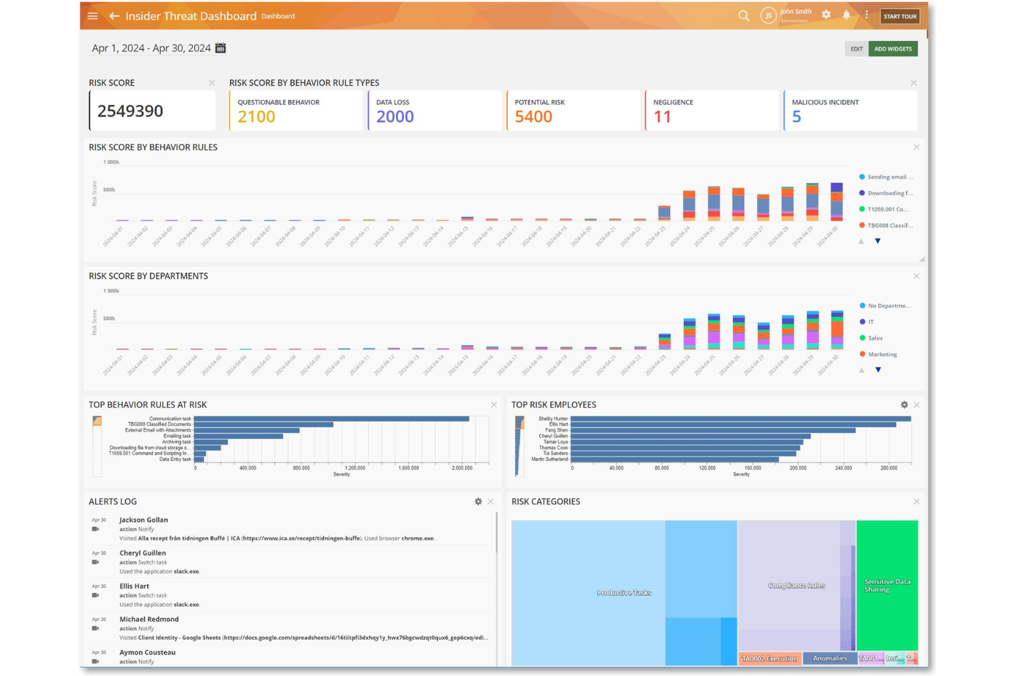Open the date range picker Apr 1 - Apr 30
Image resolution: width=1014 pixels, height=676 pixels.
pyautogui.click(x=152, y=48)
